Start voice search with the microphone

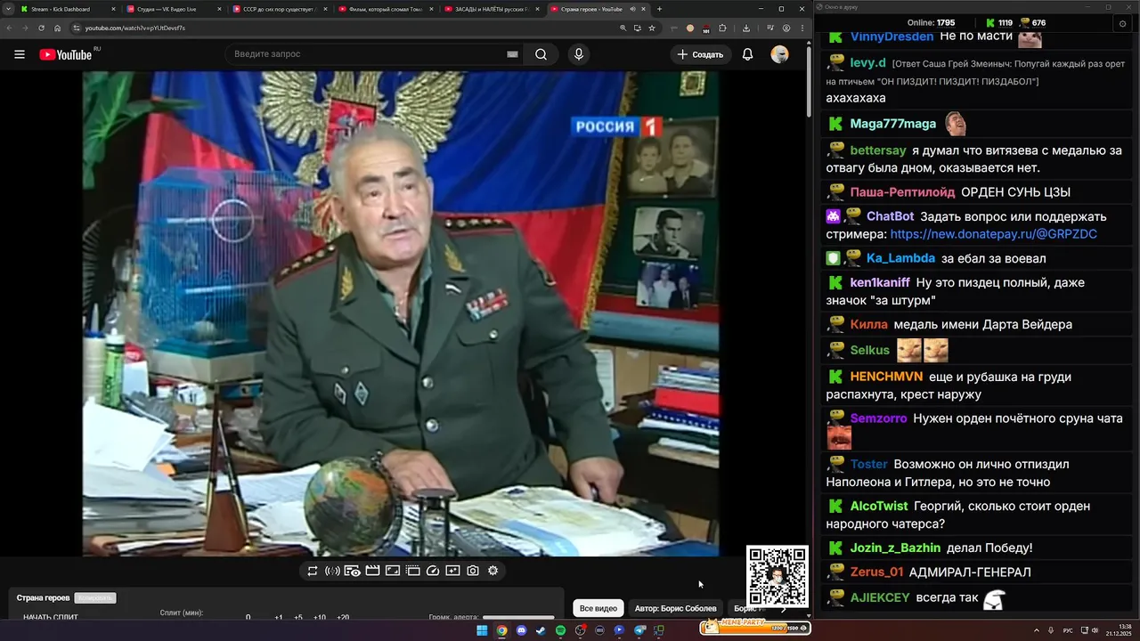pos(579,54)
